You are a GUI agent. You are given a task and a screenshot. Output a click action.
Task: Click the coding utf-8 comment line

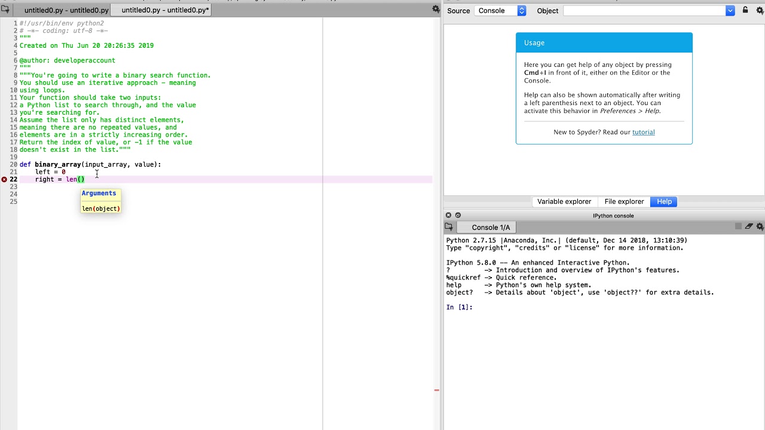[63, 30]
